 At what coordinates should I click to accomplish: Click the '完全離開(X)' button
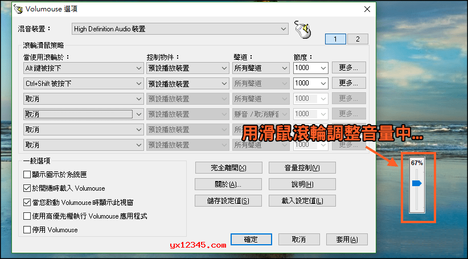click(x=229, y=168)
